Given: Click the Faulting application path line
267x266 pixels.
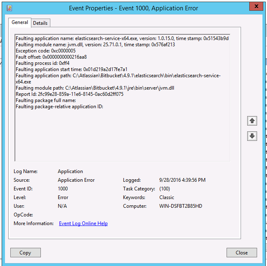Looking at the screenshot, I should (x=118, y=78).
